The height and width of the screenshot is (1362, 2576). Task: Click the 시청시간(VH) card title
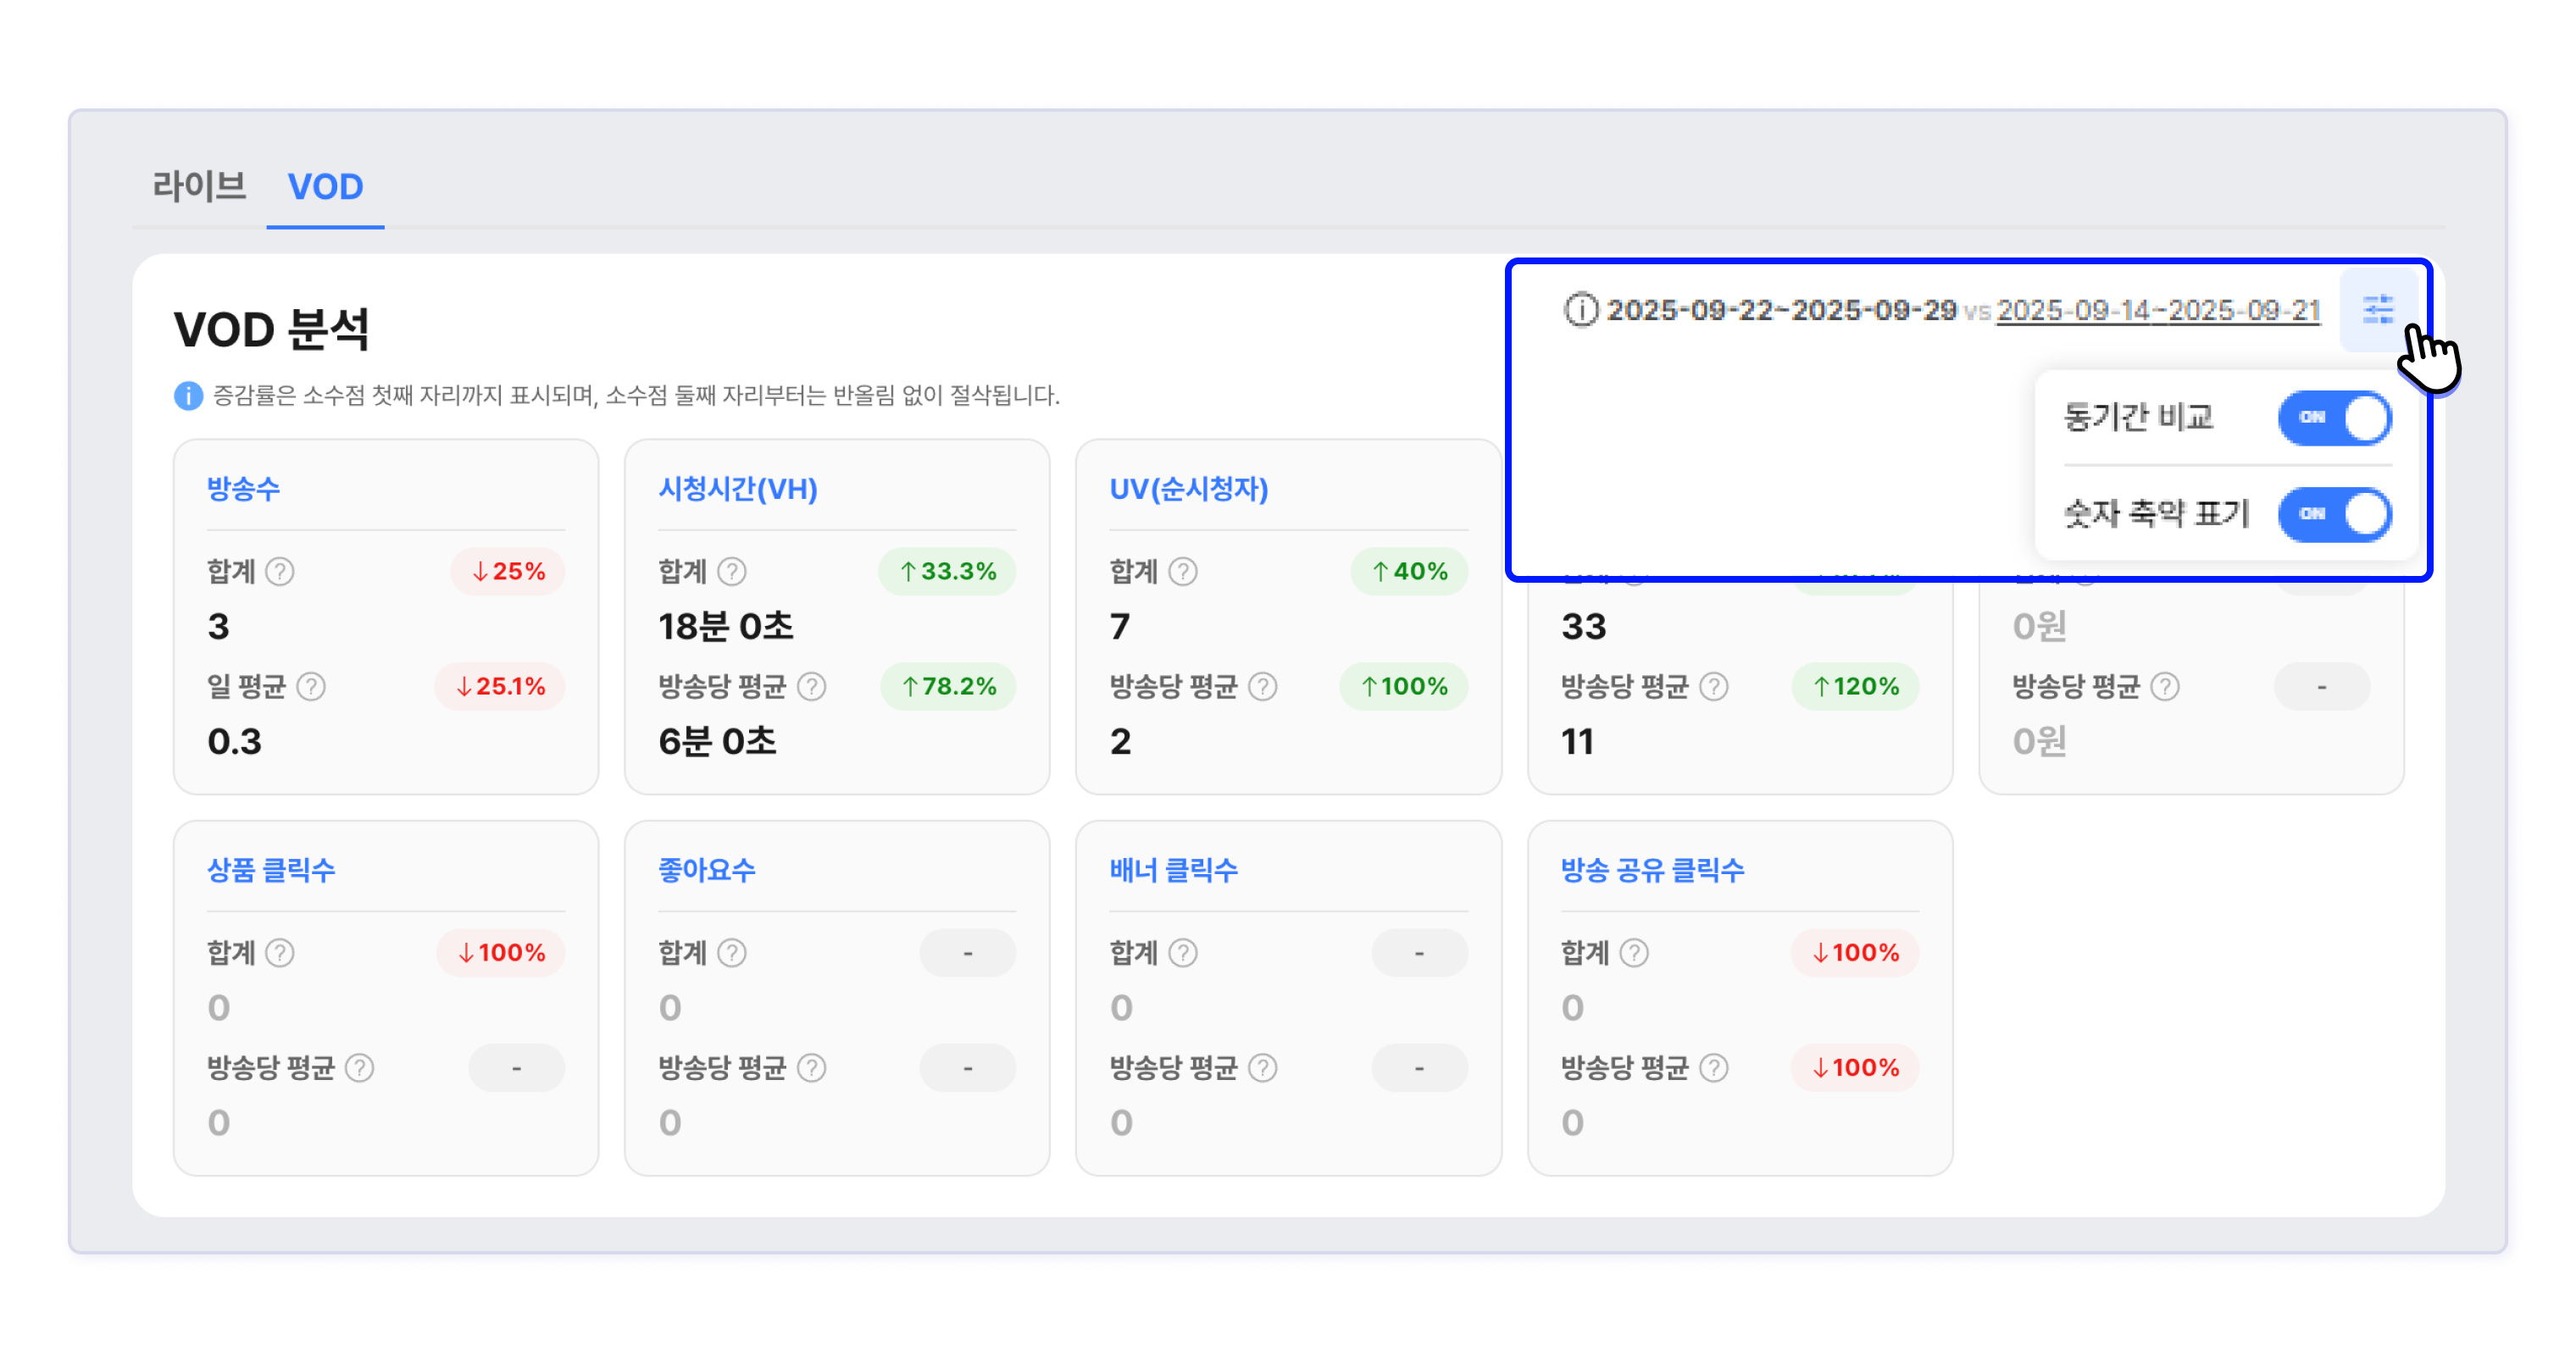(738, 489)
